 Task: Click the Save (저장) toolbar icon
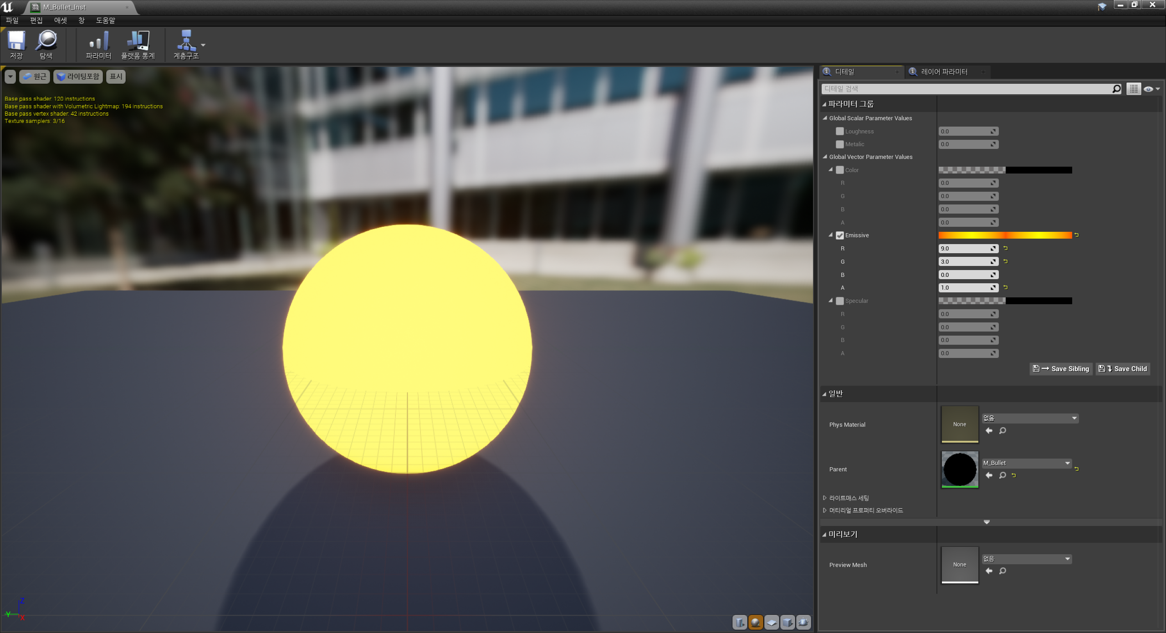pyautogui.click(x=16, y=44)
